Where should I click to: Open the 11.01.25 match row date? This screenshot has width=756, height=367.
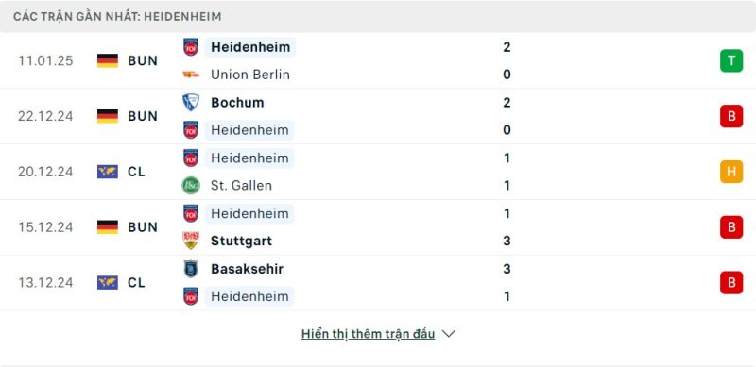pos(45,60)
